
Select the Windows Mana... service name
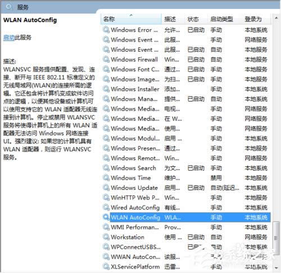click(x=134, y=99)
